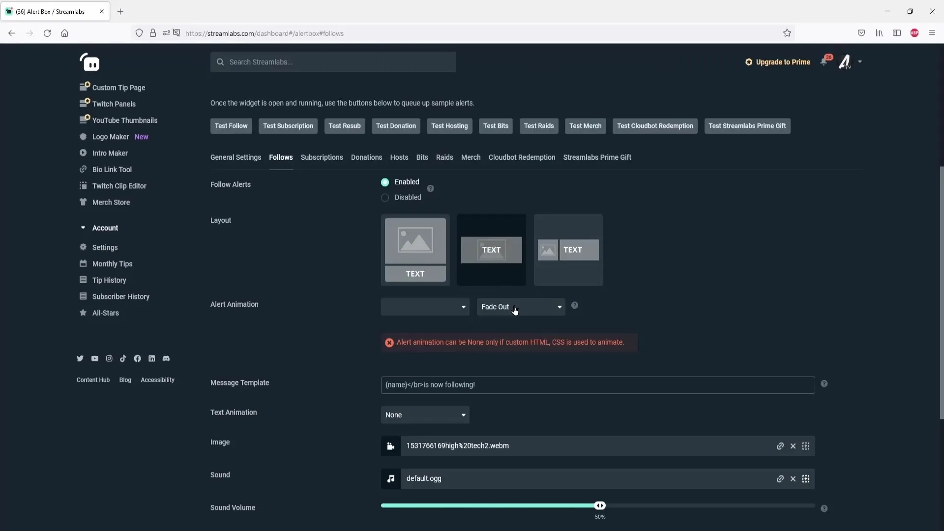Click Test Cloudbot Redemption button
Viewport: 944px width, 531px height.
pyautogui.click(x=655, y=126)
